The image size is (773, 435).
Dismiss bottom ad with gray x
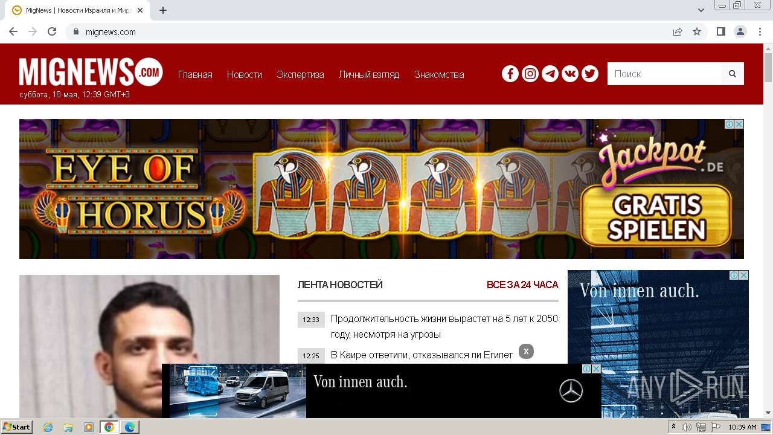526,351
